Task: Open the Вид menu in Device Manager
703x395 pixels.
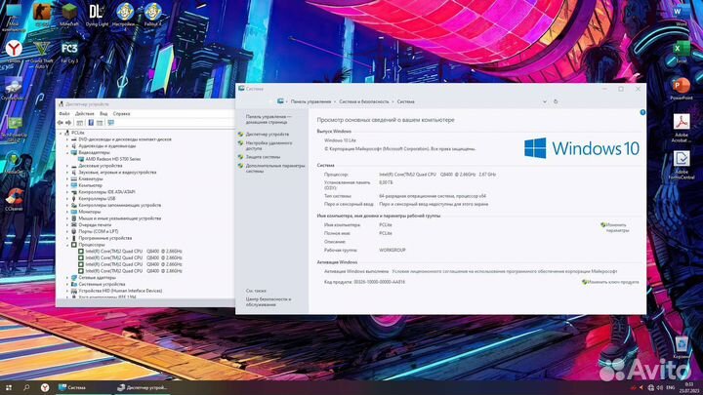Action: pyautogui.click(x=103, y=114)
